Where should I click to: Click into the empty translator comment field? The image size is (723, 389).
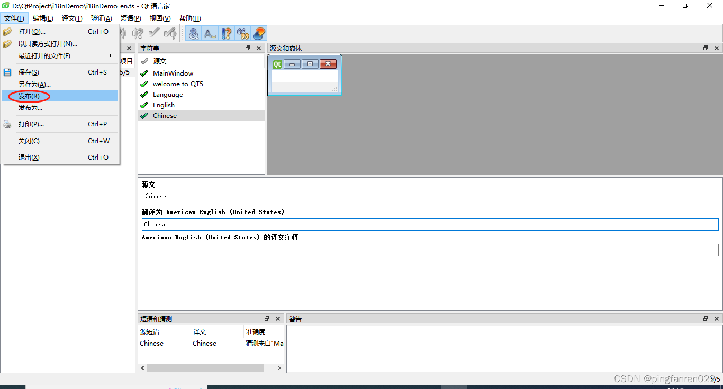(430, 250)
